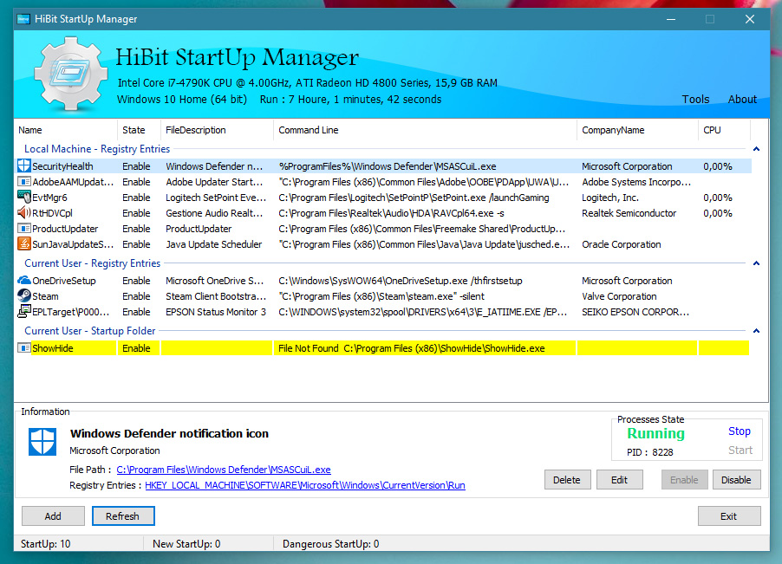Open the HKEY_LOCAL_MACHINE registry entry link

pyautogui.click(x=304, y=485)
